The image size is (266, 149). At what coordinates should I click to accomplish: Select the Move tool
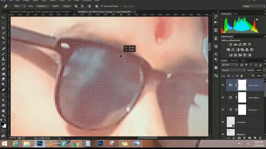(3, 17)
